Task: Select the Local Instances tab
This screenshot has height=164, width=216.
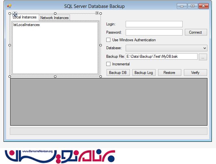Action: click(x=25, y=17)
